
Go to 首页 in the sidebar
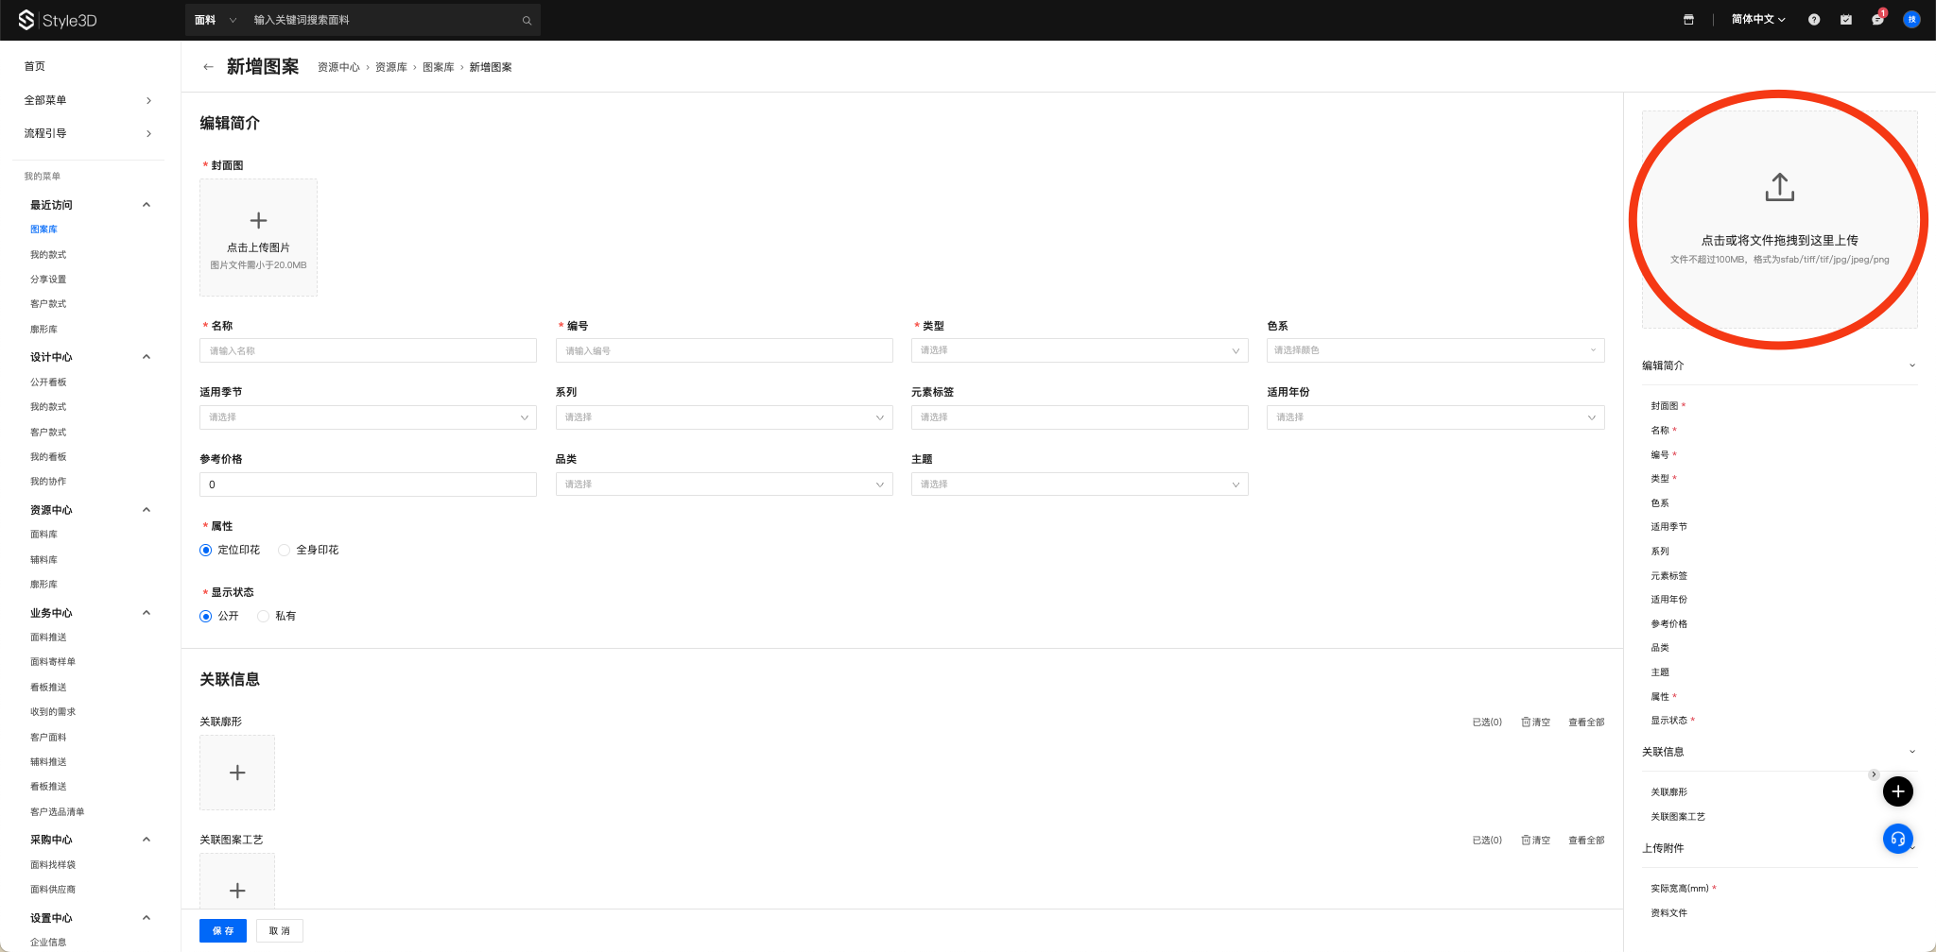coord(35,66)
